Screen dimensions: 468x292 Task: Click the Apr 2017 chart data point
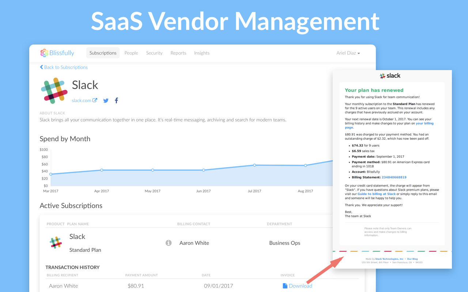click(x=102, y=170)
